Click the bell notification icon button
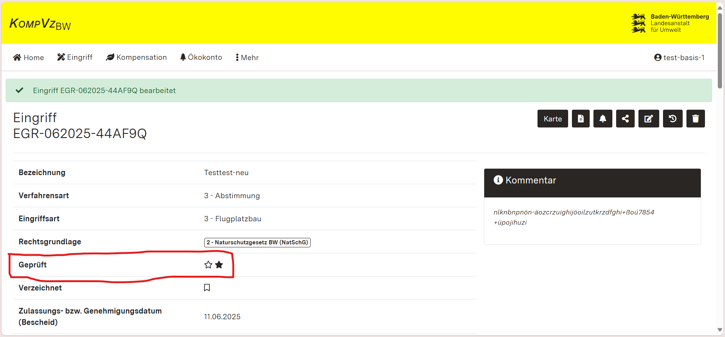Screen dimensions: 725x337 tap(603, 119)
